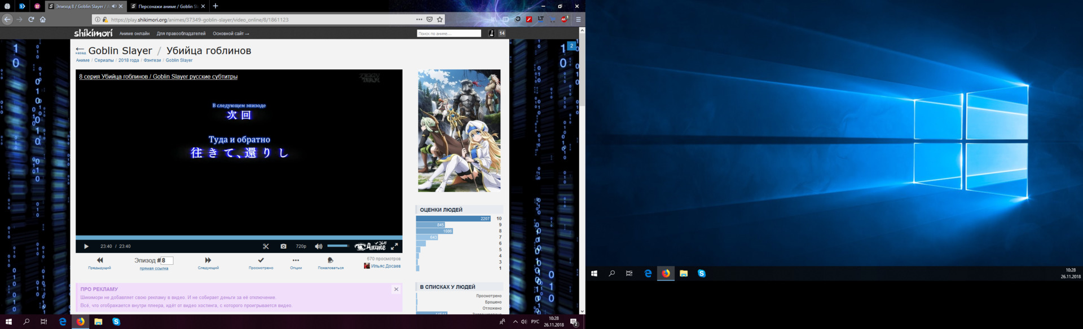The height and width of the screenshot is (329, 1083).
Task: Bookmark this page with the star icon
Action: click(x=440, y=19)
